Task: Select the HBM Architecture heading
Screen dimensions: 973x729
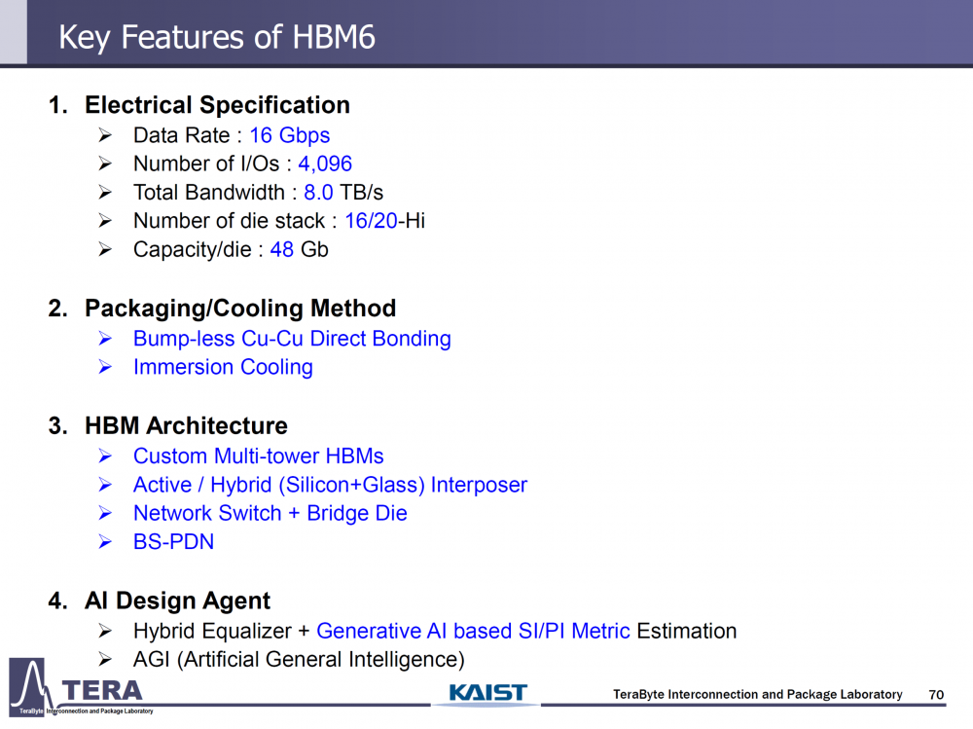Action: coord(186,425)
